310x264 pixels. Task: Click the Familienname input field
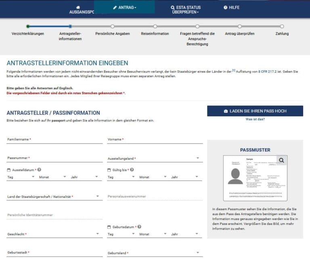pyautogui.click(x=54, y=139)
